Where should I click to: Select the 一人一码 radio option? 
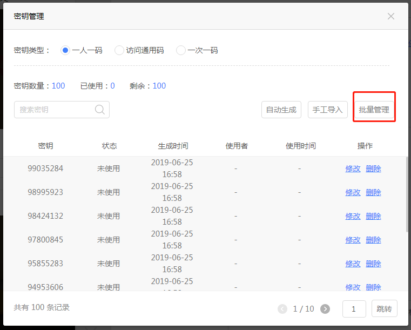[65, 50]
